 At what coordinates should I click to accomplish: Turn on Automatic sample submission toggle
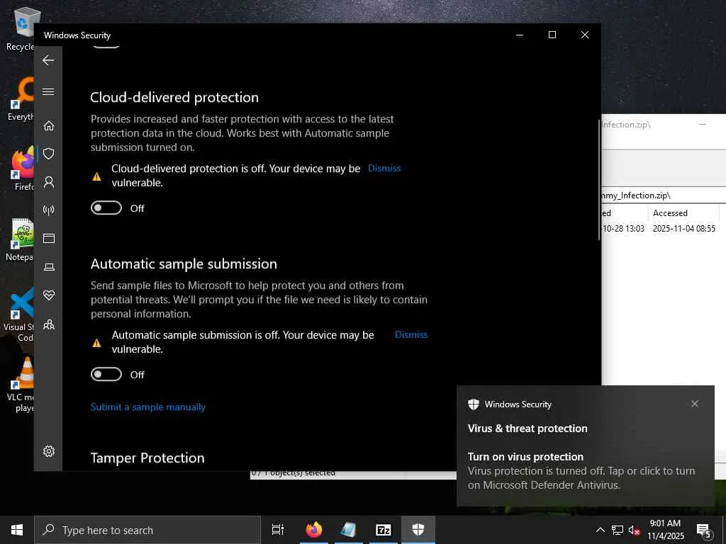pos(106,374)
